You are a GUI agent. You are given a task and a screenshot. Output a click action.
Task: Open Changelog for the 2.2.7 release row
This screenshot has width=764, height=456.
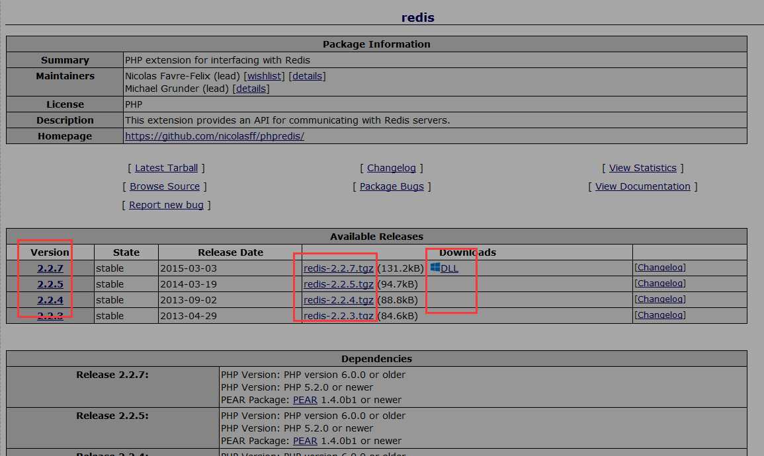coord(660,267)
